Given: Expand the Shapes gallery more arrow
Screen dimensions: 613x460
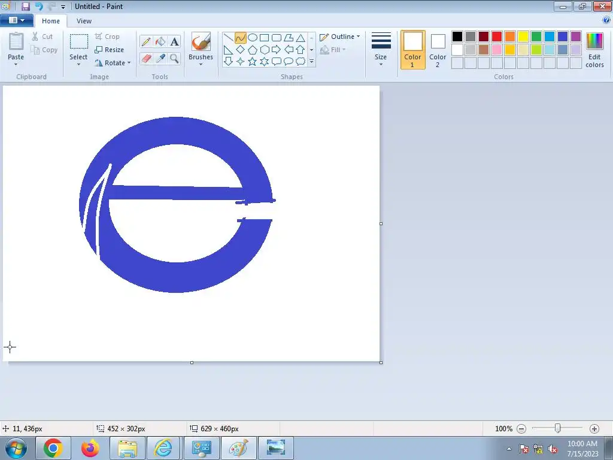Looking at the screenshot, I should tap(311, 62).
